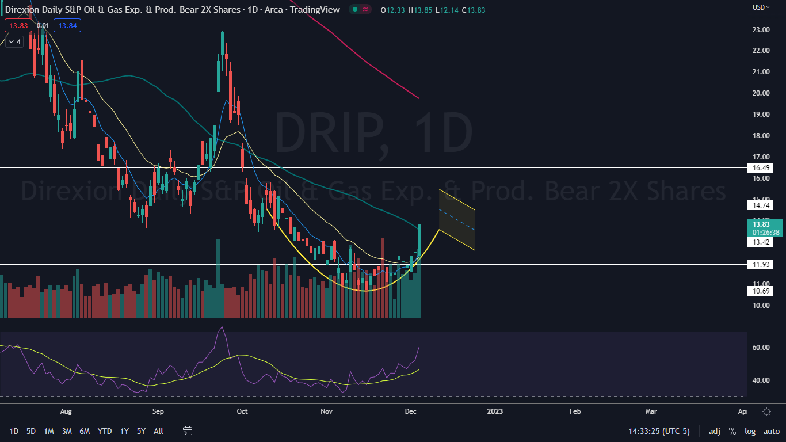Click the pink data-mode wave icon
Image resolution: width=786 pixels, height=442 pixels.
366,9
